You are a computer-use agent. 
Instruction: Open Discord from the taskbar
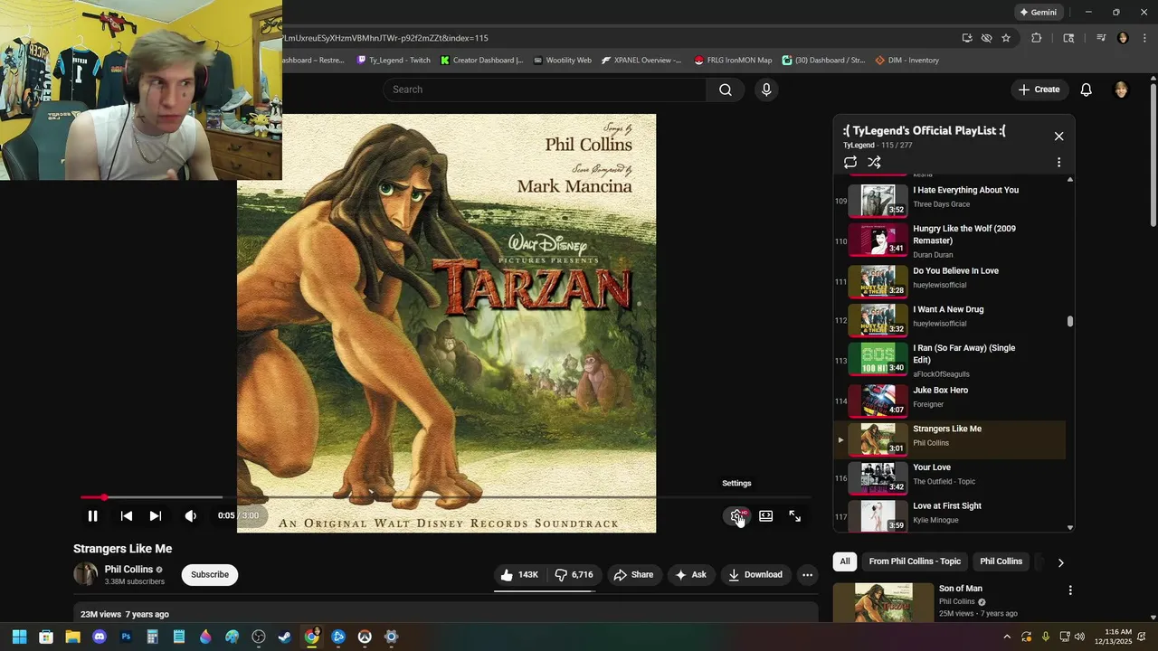tap(100, 637)
